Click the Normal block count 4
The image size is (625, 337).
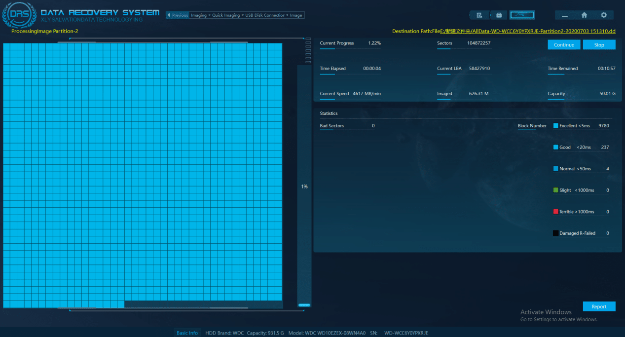tap(608, 169)
